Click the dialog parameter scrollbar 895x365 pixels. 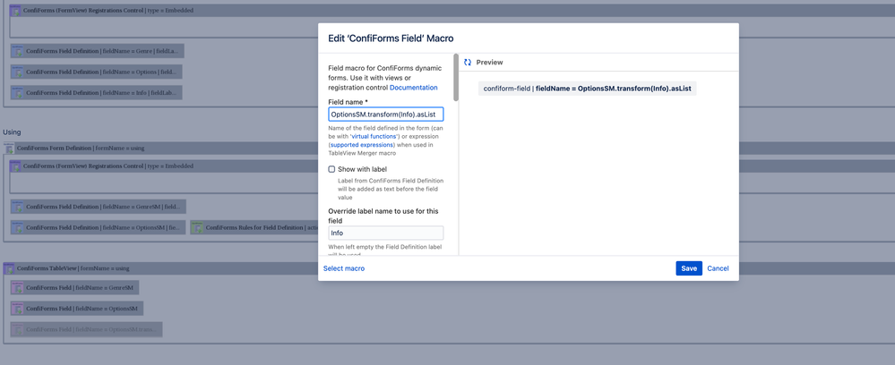click(x=455, y=77)
